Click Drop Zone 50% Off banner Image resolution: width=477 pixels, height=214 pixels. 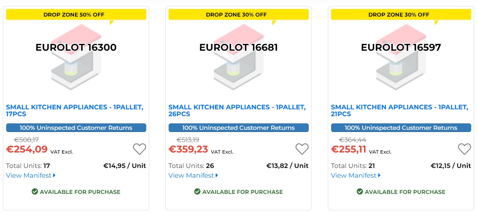[x=76, y=15]
